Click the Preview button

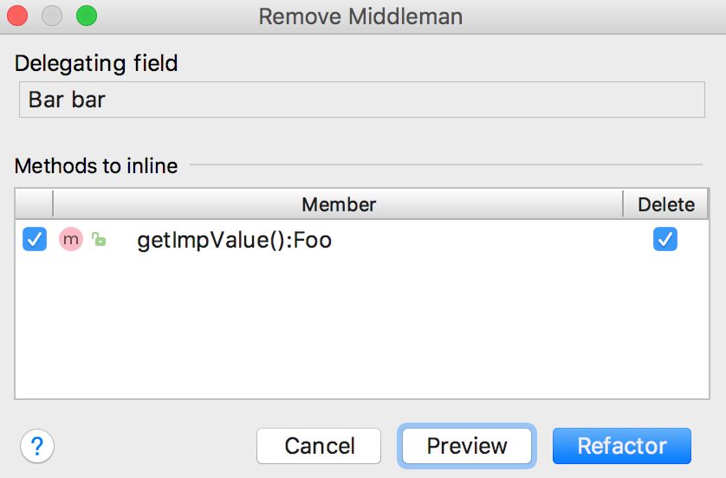coord(467,446)
